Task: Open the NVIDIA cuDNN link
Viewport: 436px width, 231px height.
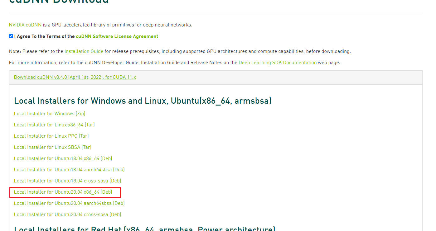Action: (25, 25)
